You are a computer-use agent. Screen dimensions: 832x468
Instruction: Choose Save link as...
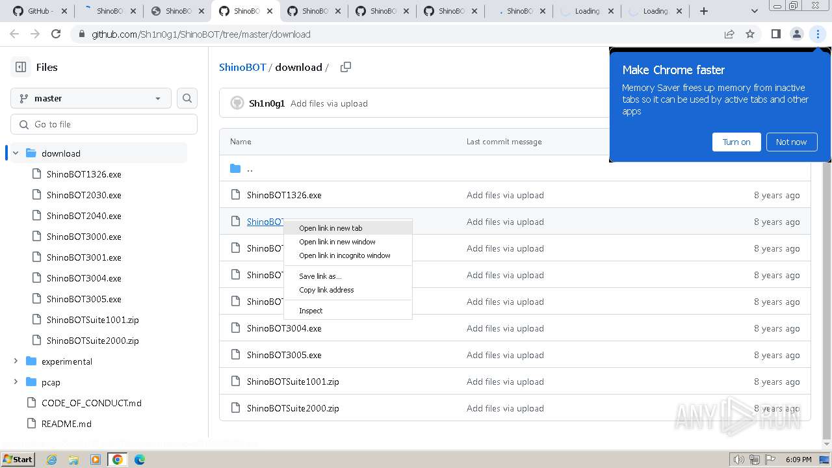point(348,276)
